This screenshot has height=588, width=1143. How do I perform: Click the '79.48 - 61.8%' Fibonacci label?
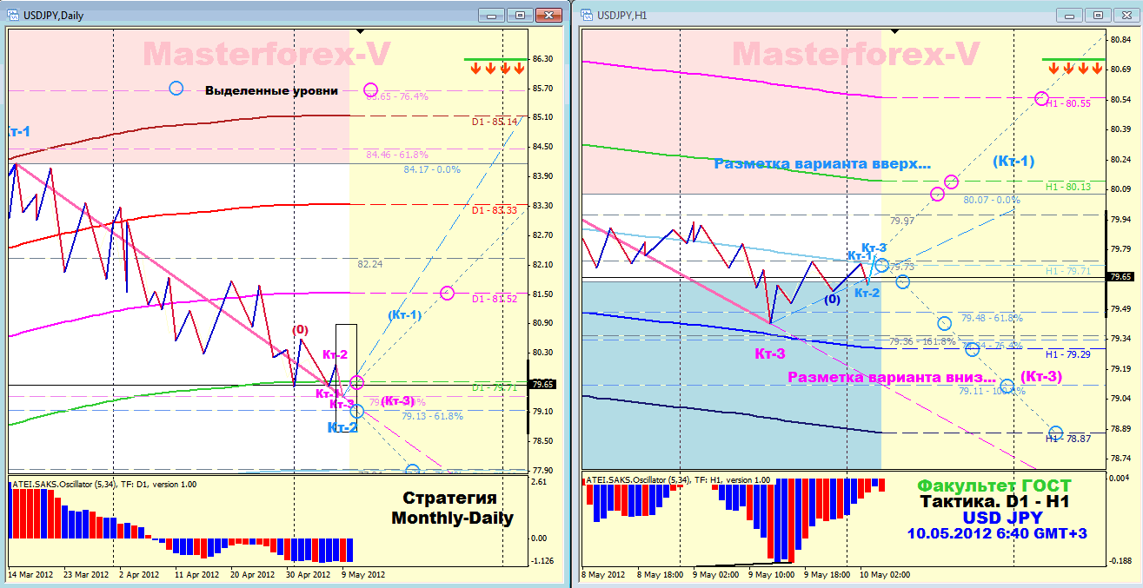992,318
